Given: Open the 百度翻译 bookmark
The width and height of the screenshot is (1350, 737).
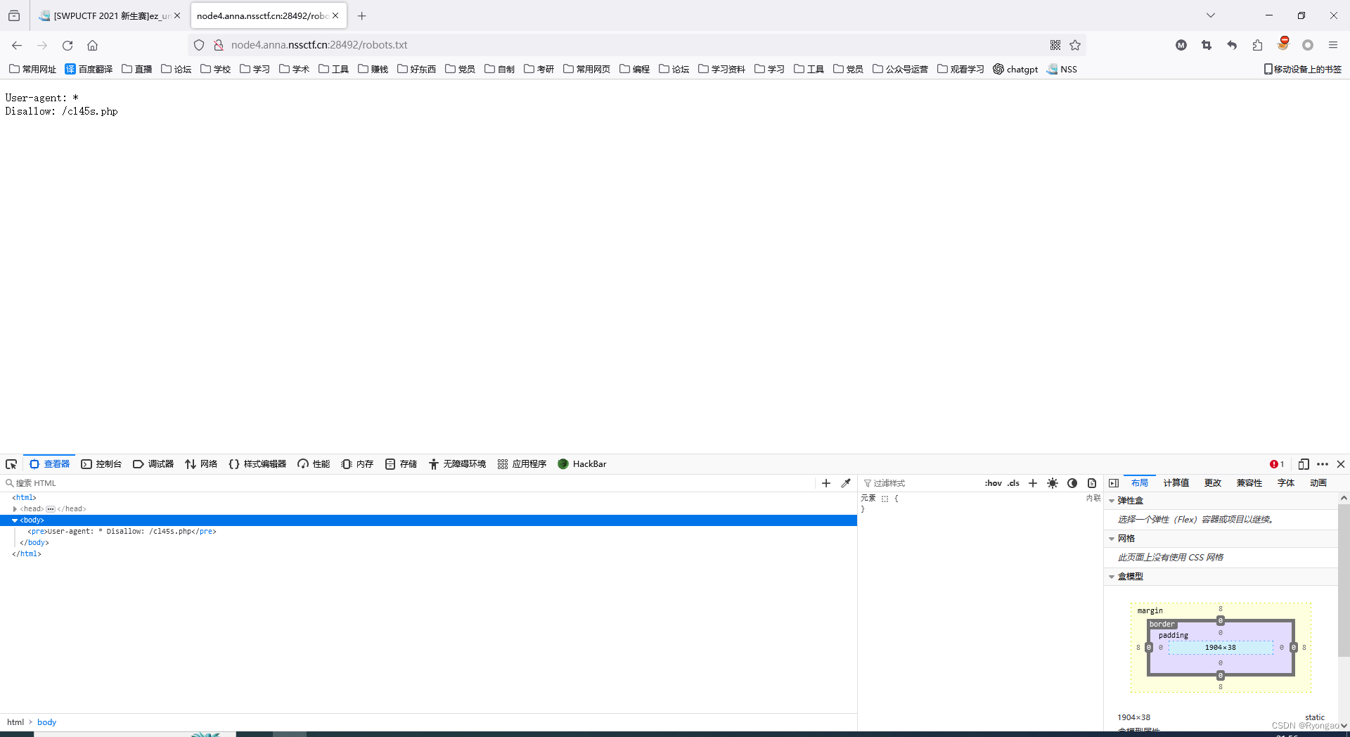Looking at the screenshot, I should click(89, 69).
